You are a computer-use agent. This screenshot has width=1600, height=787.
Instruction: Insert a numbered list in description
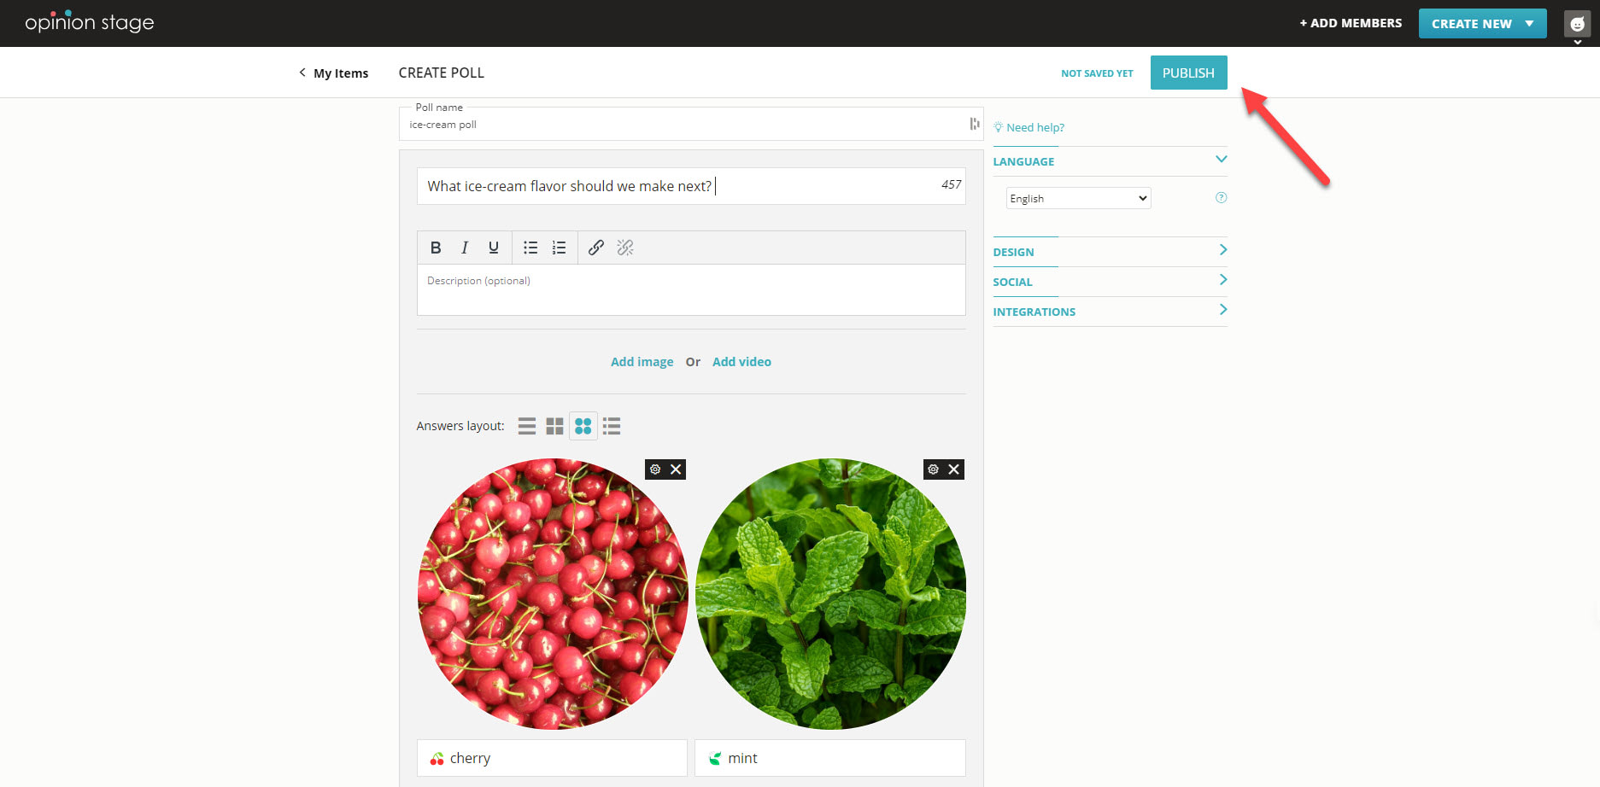(x=559, y=248)
